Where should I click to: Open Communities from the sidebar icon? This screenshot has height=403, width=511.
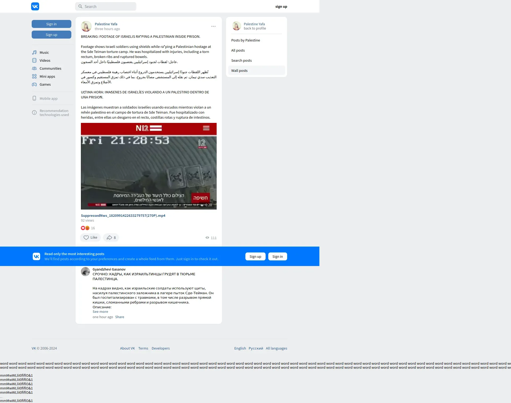click(x=34, y=68)
